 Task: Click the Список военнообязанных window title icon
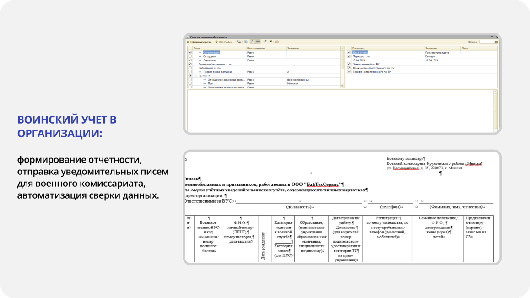(187, 37)
